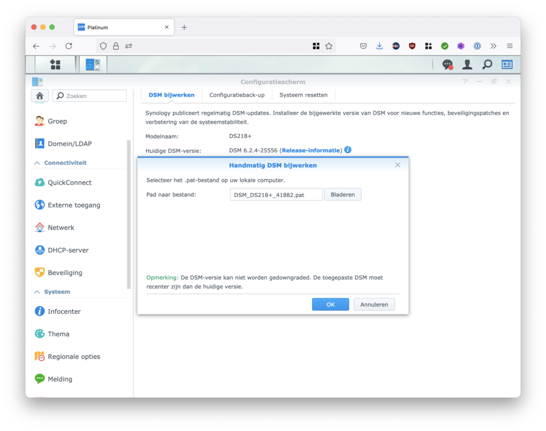The height and width of the screenshot is (431, 546).
Task: Click Annuleren to cancel dialog
Action: pyautogui.click(x=374, y=304)
